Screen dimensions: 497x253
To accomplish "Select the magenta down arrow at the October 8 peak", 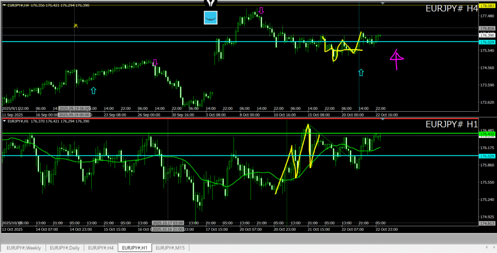I will tap(261, 10).
